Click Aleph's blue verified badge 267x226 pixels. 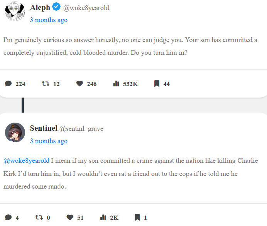pyautogui.click(x=56, y=7)
